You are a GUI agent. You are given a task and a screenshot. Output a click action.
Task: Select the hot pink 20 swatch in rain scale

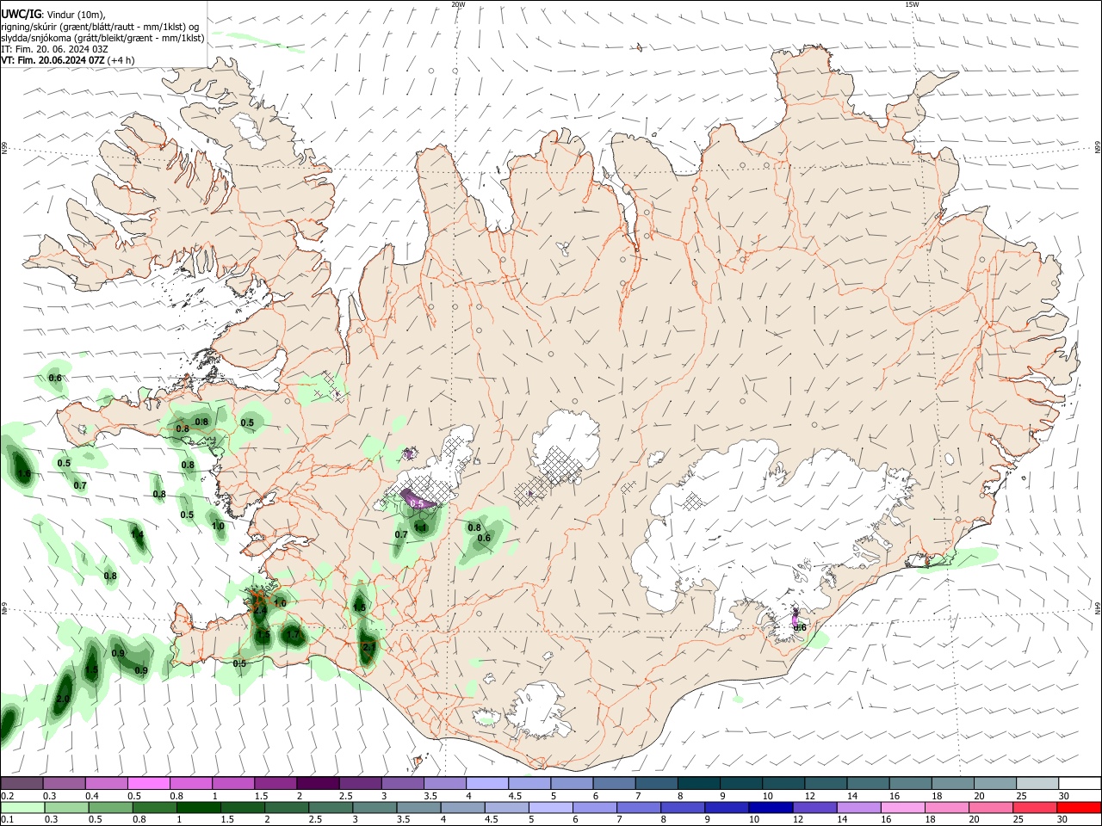[x=992, y=808]
